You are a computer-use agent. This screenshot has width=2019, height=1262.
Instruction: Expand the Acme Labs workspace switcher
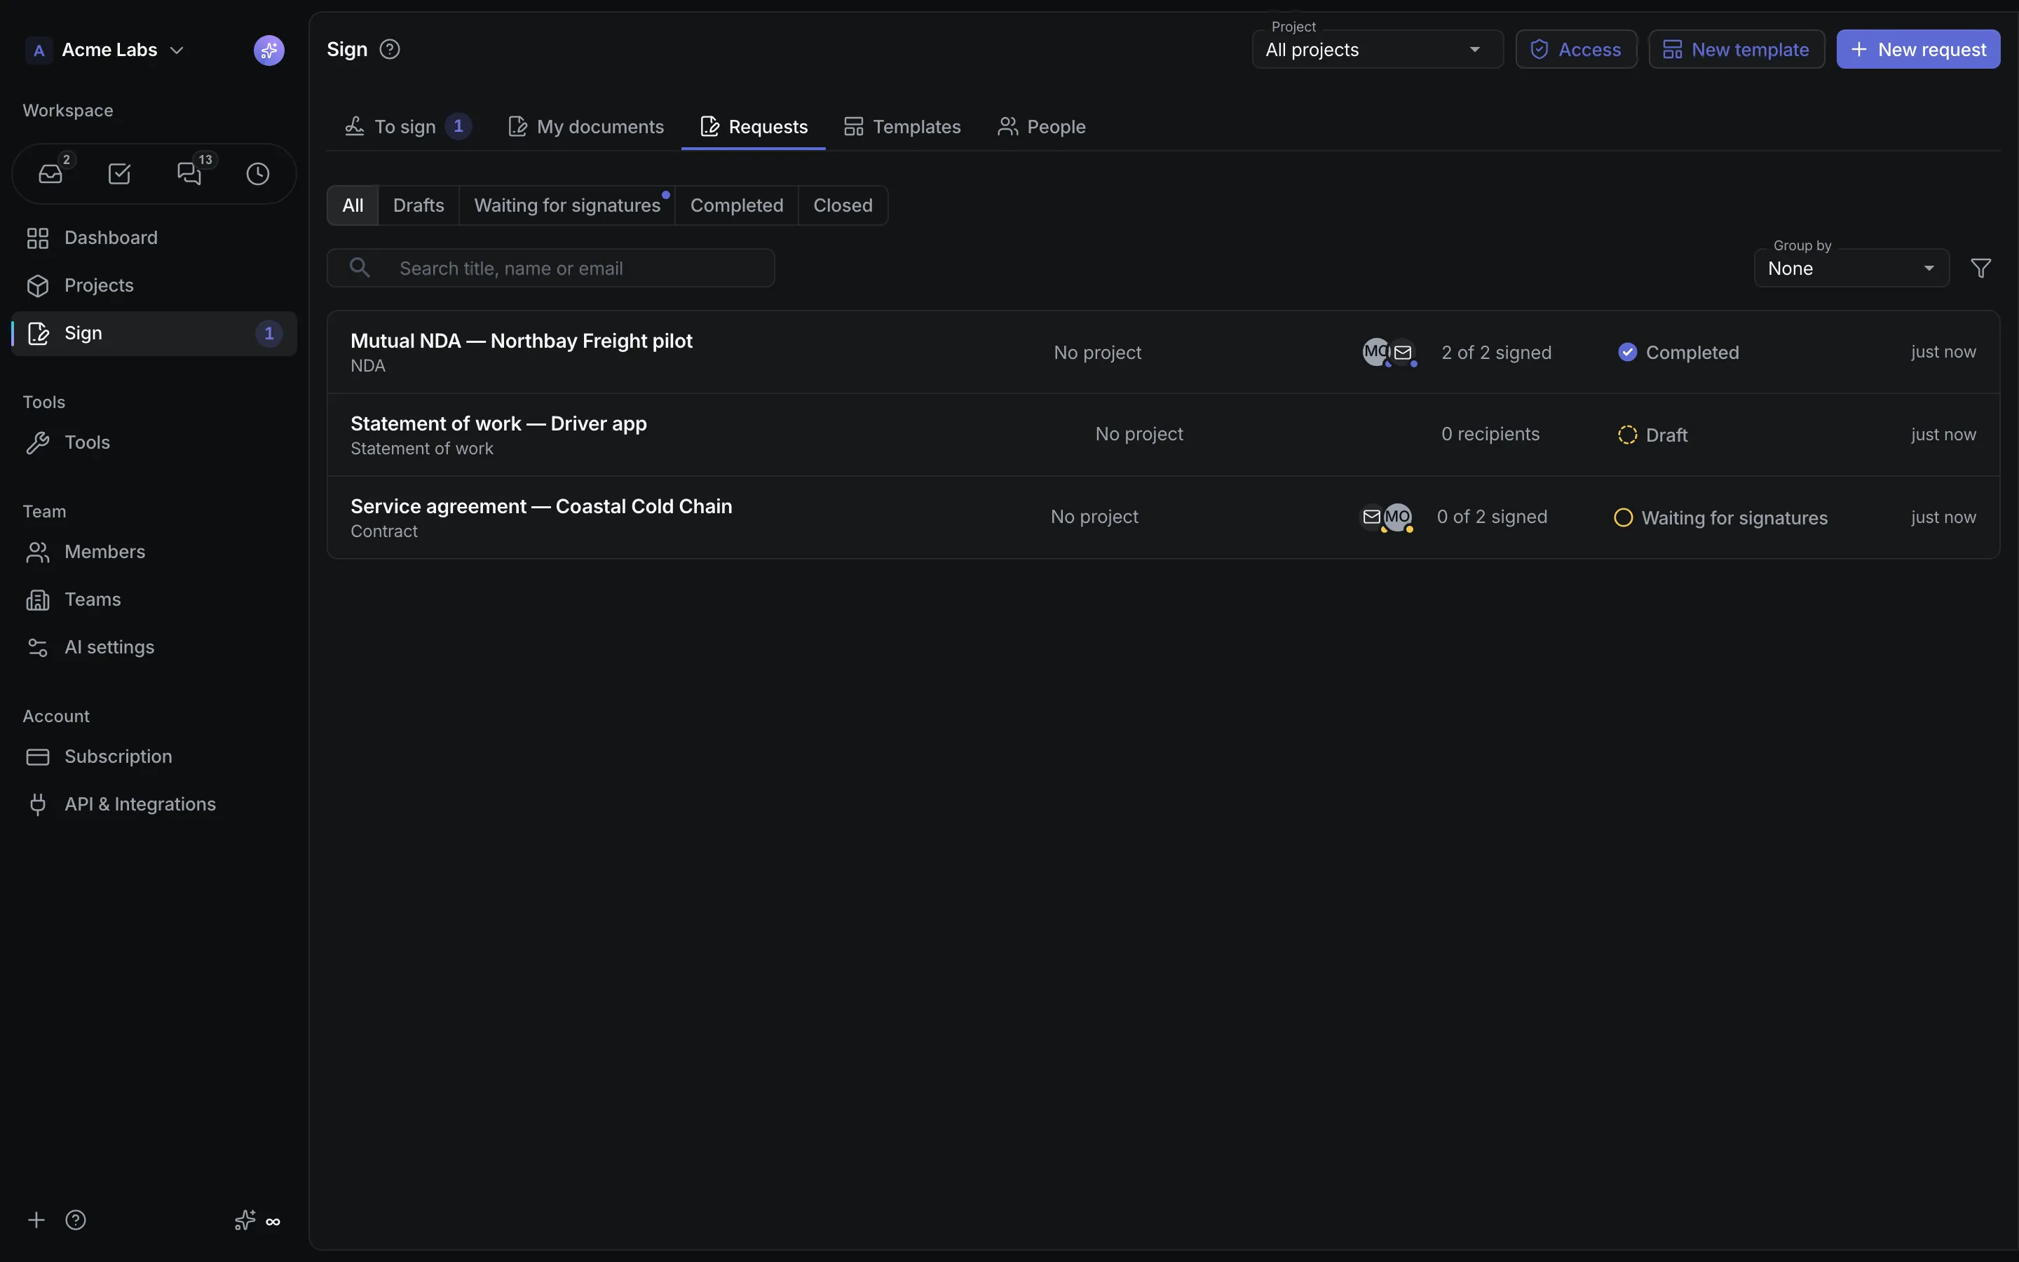(104, 50)
